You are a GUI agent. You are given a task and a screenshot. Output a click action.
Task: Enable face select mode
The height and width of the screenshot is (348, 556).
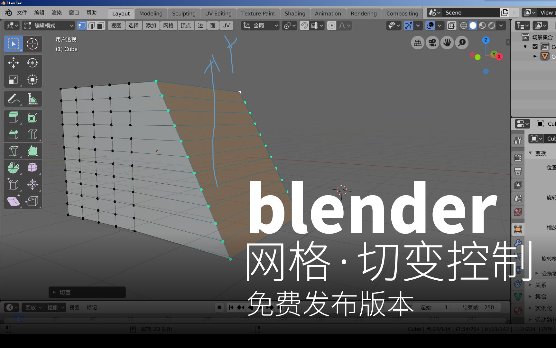click(x=101, y=25)
